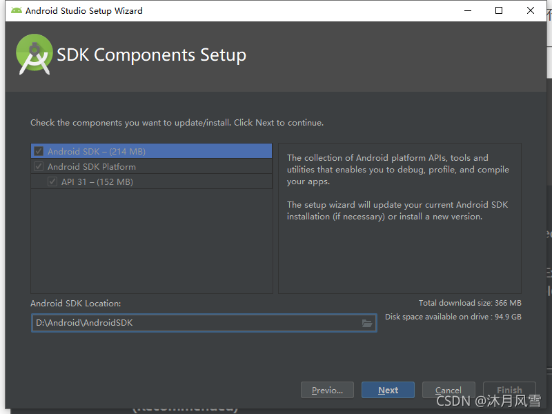Select the Android SDK – (214 MB) row

point(151,151)
